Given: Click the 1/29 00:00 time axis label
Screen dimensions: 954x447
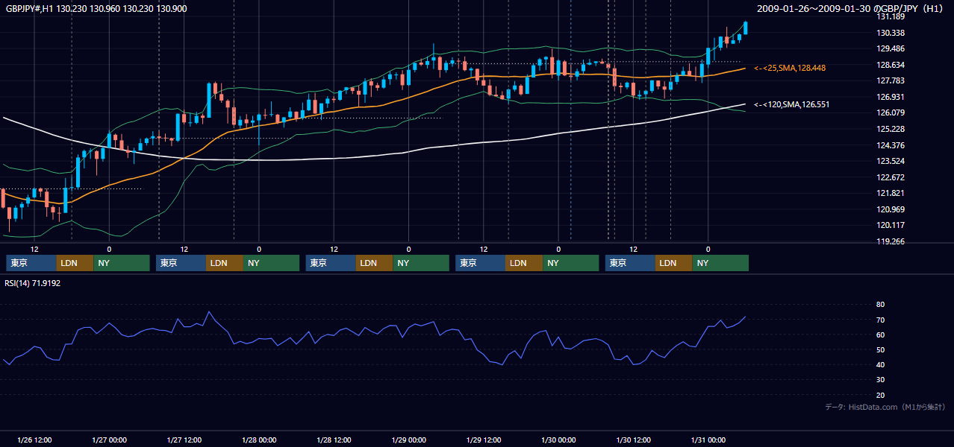Looking at the screenshot, I should [x=408, y=440].
